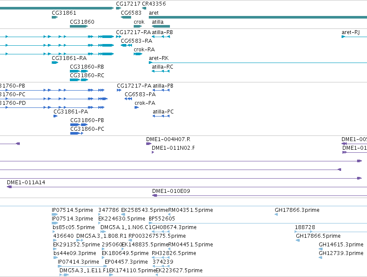Image resolution: width=367 pixels, height=277 pixels.
Task: Open the CG31861 gene label
Action: coord(64,13)
